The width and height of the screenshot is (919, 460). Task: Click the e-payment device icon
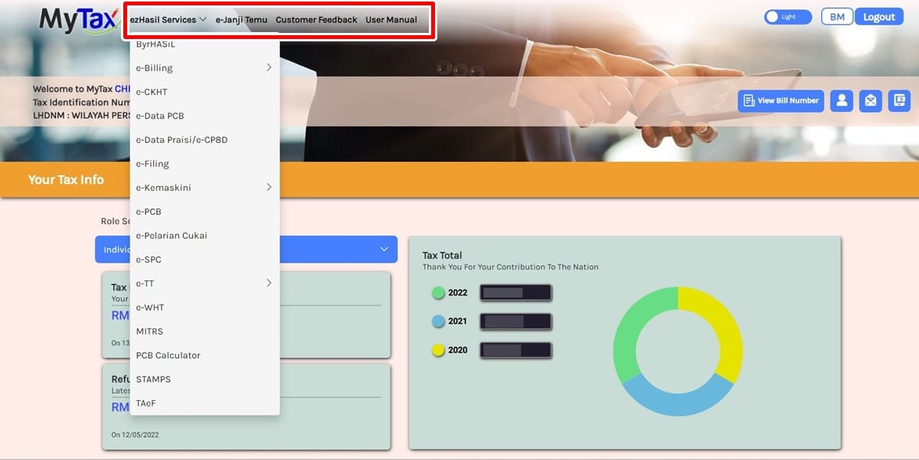[898, 100]
